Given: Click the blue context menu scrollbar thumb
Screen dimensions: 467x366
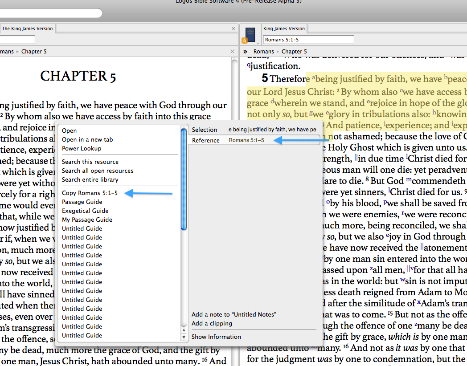Looking at the screenshot, I should [x=184, y=179].
